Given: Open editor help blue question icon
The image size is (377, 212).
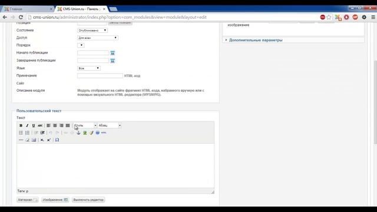Looking at the screenshot, I should pos(98,132).
